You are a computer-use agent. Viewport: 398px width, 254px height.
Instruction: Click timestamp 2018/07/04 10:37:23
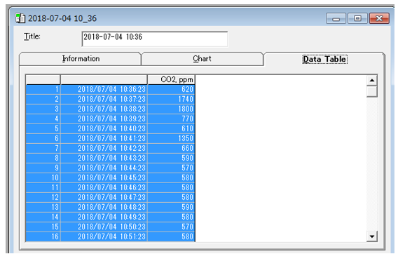click(x=104, y=99)
